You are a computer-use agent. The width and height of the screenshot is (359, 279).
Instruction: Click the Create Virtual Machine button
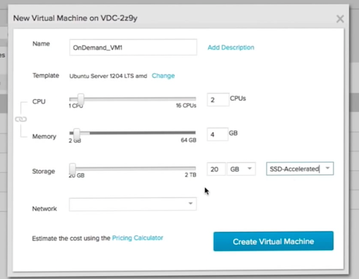click(x=273, y=241)
